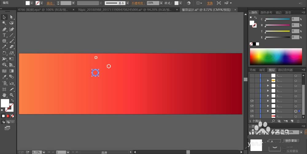Activate the Perspective Grid tool

pos(12,65)
